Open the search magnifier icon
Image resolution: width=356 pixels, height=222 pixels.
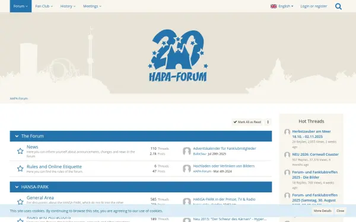tap(338, 7)
